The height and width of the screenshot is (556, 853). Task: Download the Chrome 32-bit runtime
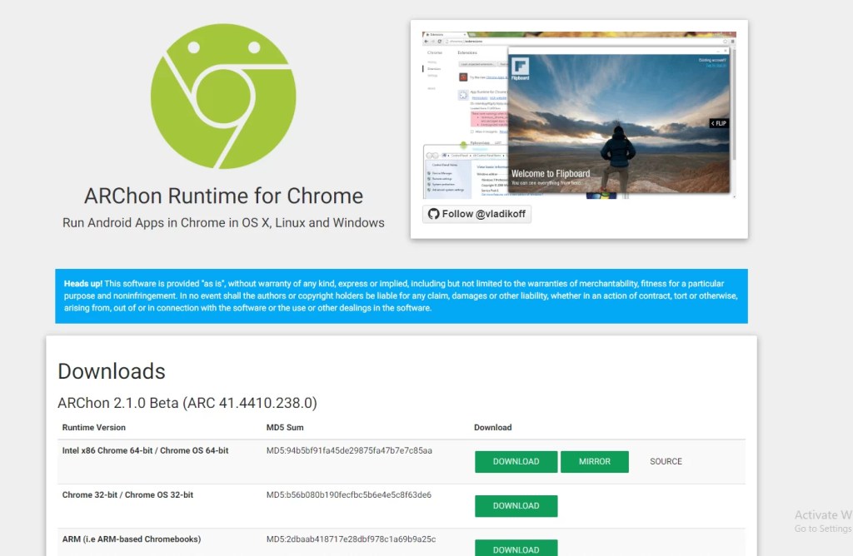[516, 505]
